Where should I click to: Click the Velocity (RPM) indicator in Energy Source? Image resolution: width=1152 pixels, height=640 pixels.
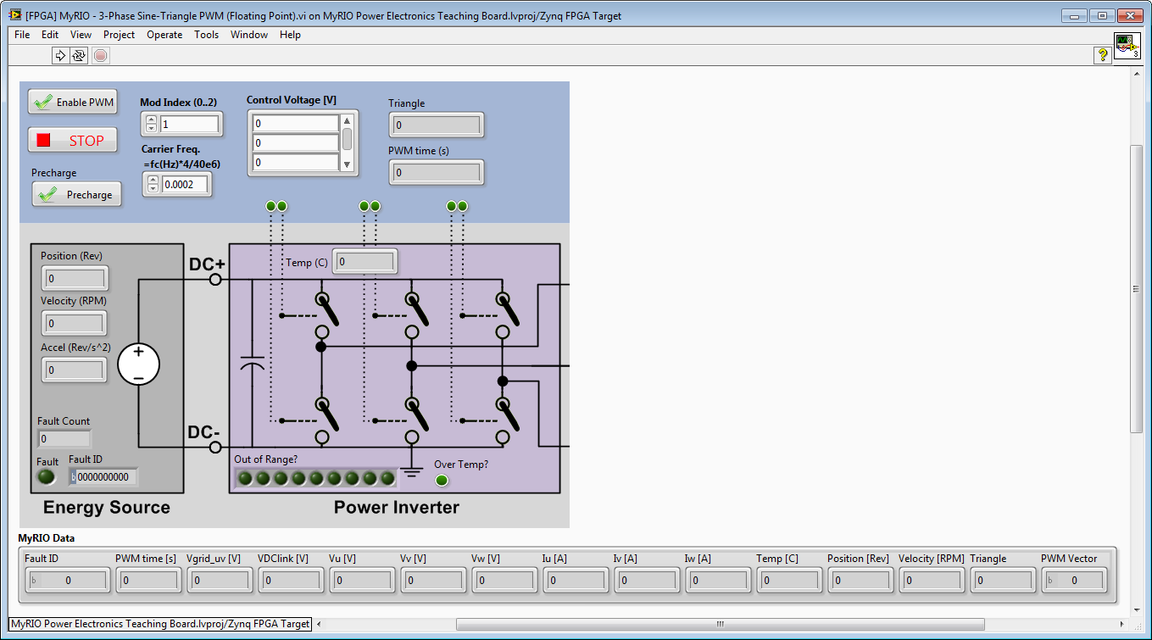pos(74,323)
